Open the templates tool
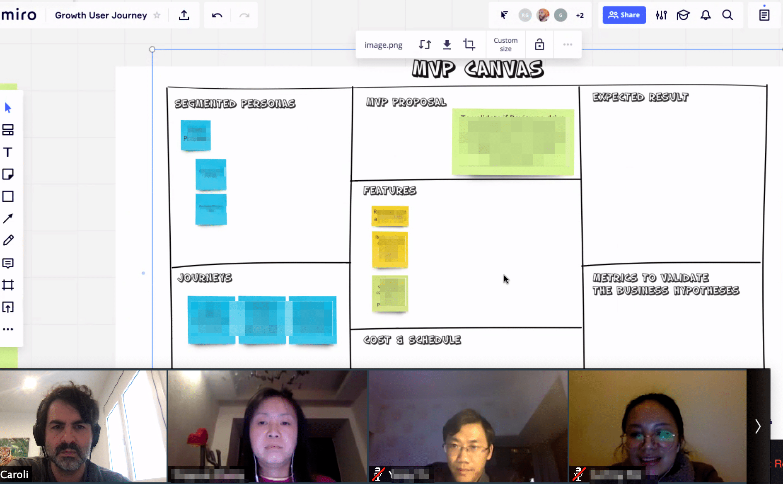The height and width of the screenshot is (484, 783). click(8, 130)
